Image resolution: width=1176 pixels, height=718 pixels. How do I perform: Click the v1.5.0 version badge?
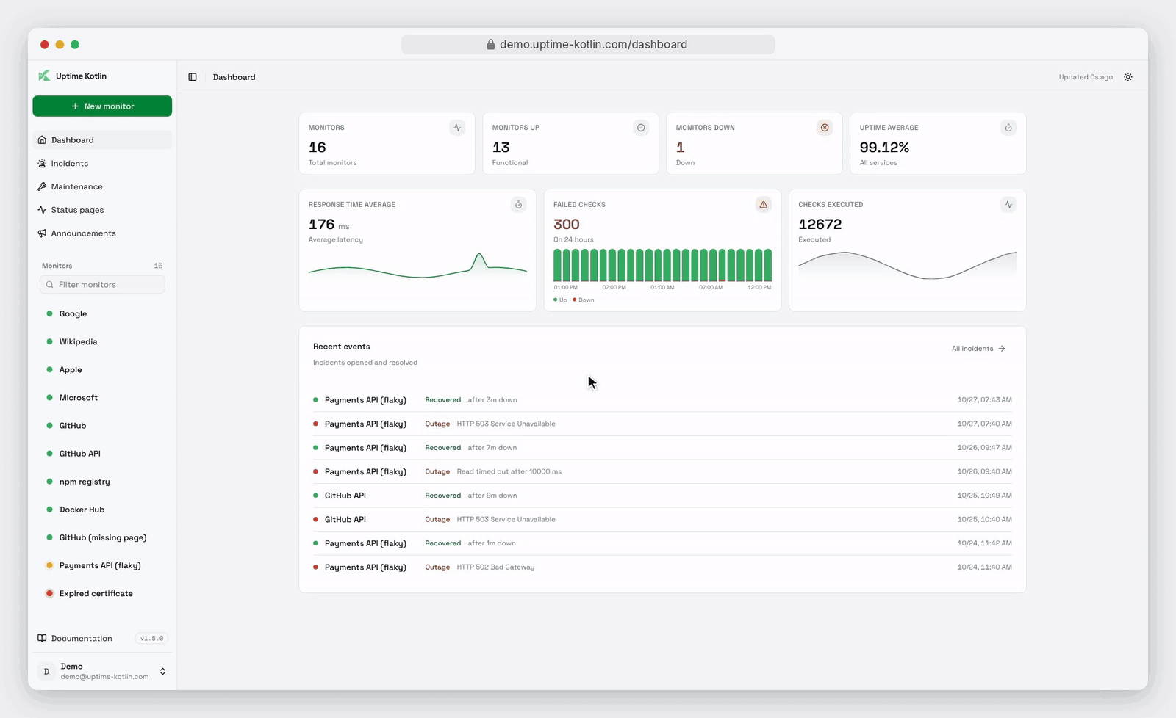[152, 639]
